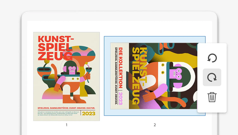The image size is (238, 135).
Task: Rotate selected page counterclockwise
Action: click(x=212, y=58)
